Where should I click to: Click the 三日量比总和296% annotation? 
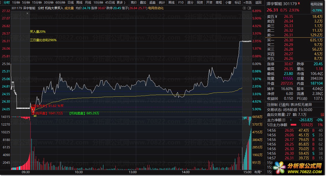[43, 40]
